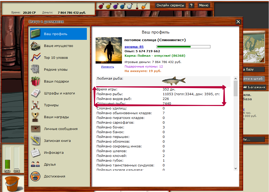Viewport: 269px width, 192px height.
Task: Open the Онлайн сервисы menu
Action: (170, 5)
